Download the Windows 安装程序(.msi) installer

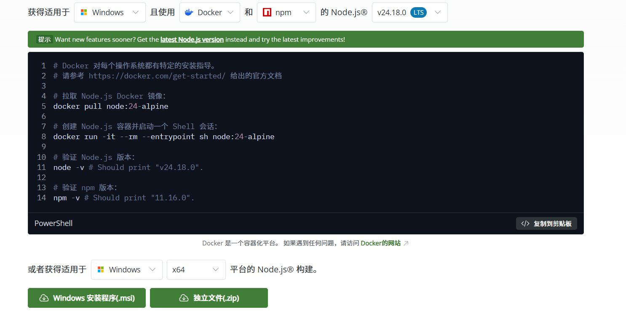(87, 298)
